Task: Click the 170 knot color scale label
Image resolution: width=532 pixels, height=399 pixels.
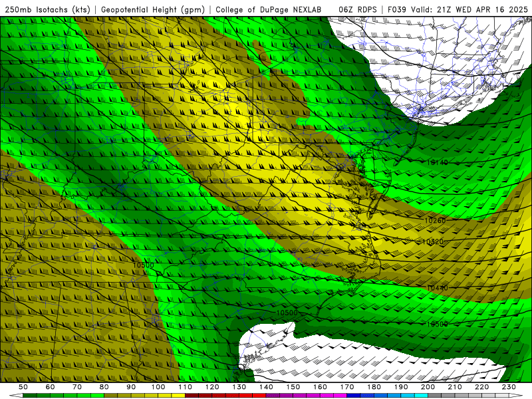Action: (347, 387)
